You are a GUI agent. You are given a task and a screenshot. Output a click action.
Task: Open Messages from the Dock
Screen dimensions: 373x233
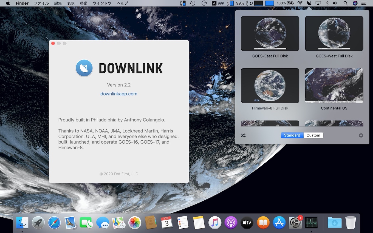click(x=103, y=223)
